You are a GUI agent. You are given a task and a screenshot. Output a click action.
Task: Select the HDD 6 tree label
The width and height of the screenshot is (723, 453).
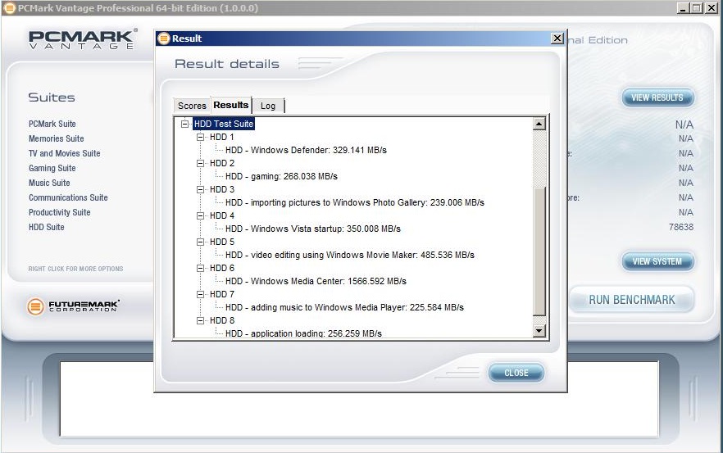click(x=222, y=269)
